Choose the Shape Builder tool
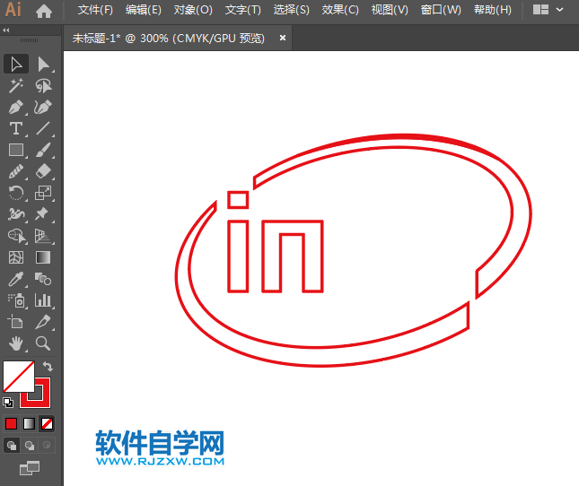The height and width of the screenshot is (486, 579). coord(16,236)
